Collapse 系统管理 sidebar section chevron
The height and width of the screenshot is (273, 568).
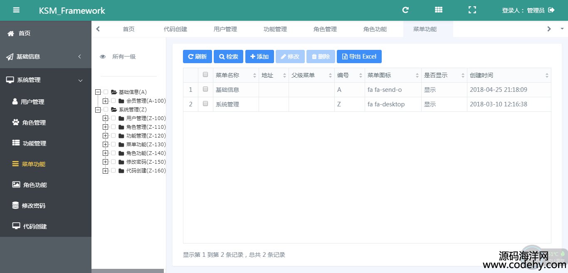81,80
